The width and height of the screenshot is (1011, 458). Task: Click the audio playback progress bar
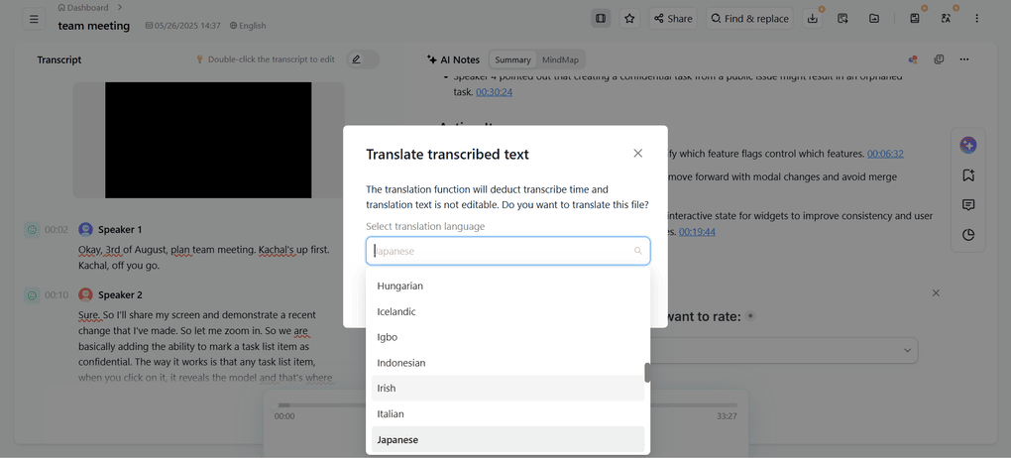click(505, 405)
